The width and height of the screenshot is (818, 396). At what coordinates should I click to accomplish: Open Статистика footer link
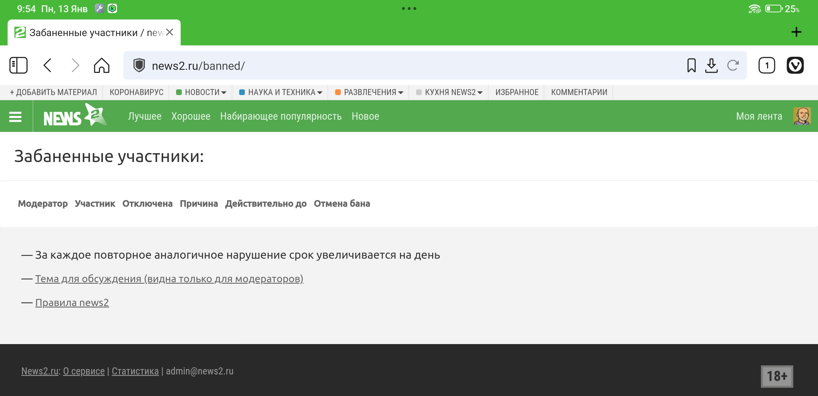pos(135,371)
